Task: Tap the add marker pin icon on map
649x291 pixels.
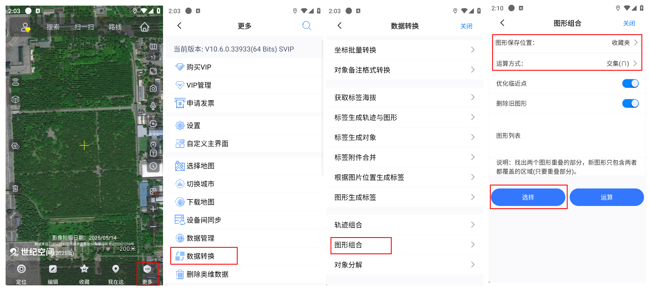Action: point(153,145)
